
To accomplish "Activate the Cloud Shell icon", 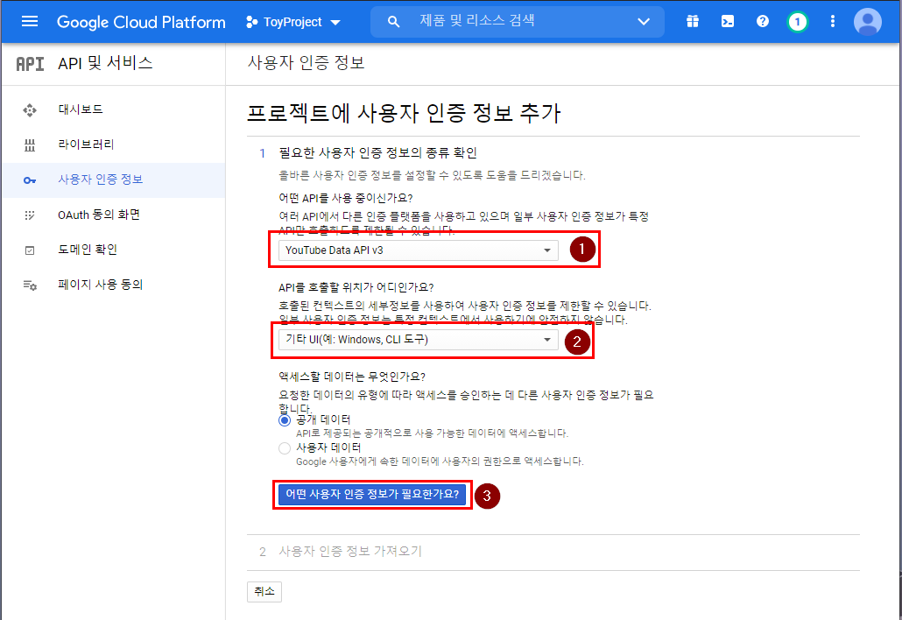I will (x=728, y=22).
